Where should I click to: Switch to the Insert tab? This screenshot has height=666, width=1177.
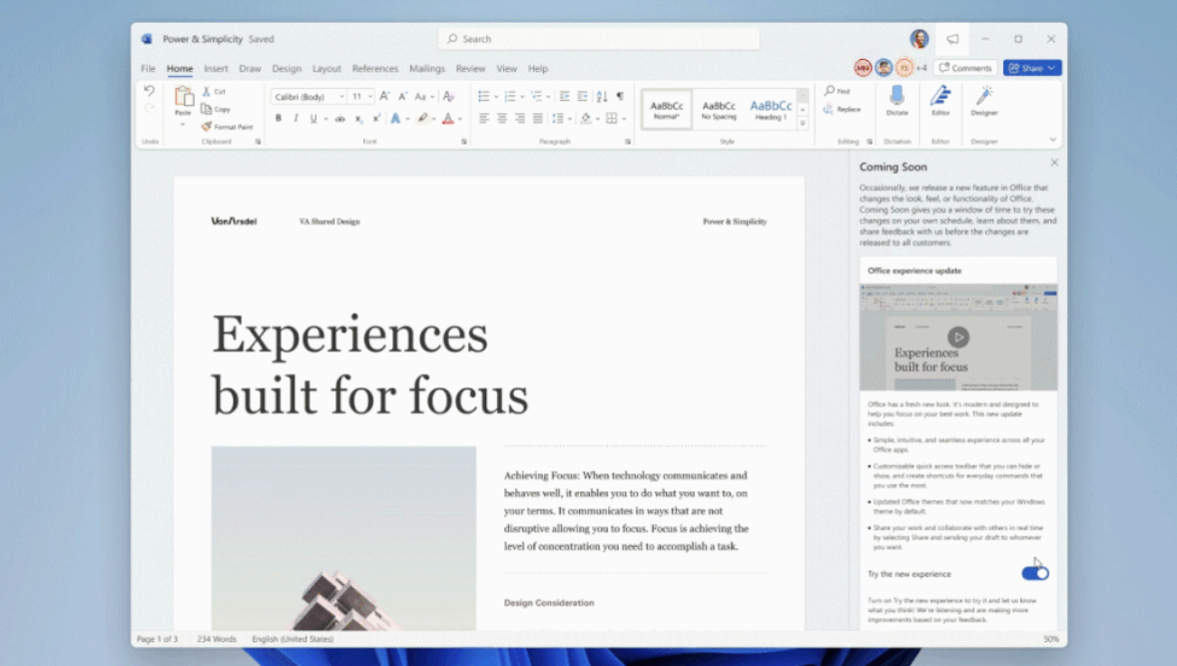pyautogui.click(x=217, y=68)
